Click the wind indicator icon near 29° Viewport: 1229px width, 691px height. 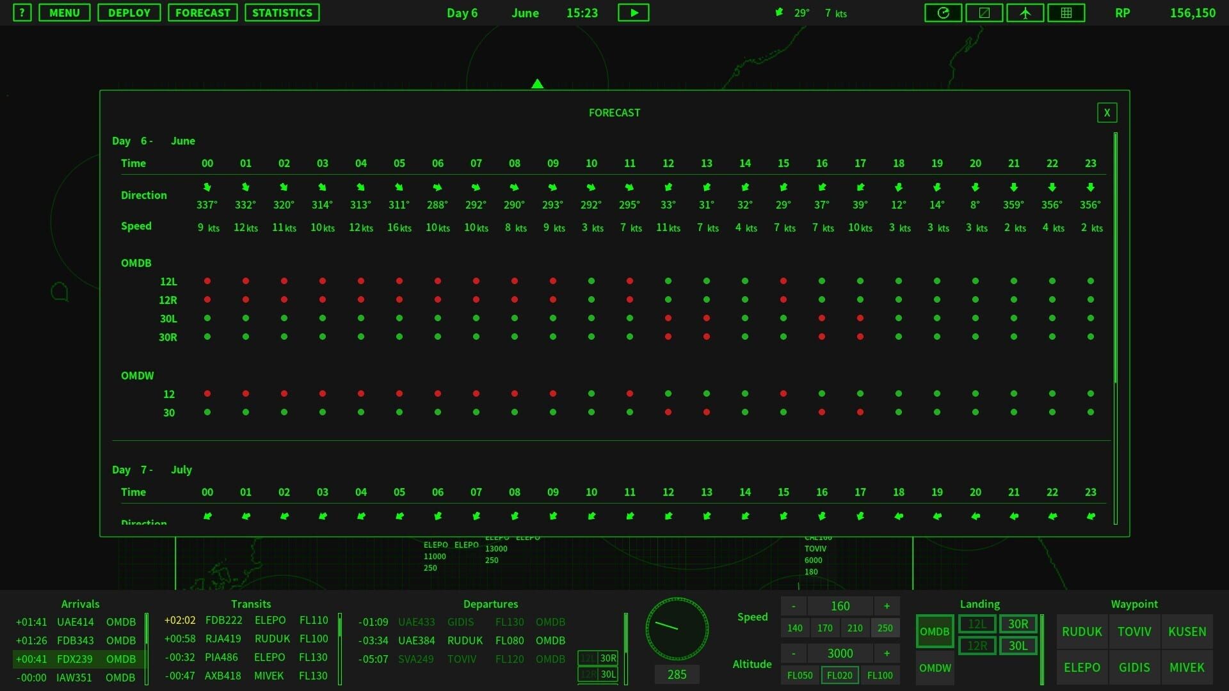click(778, 12)
